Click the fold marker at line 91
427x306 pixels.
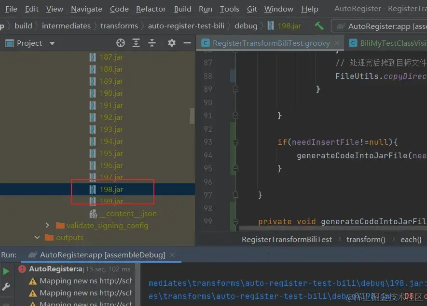(x=235, y=115)
